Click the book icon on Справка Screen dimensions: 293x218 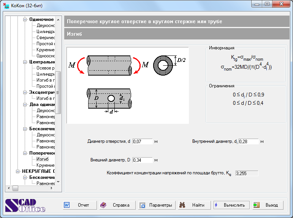click(x=103, y=205)
